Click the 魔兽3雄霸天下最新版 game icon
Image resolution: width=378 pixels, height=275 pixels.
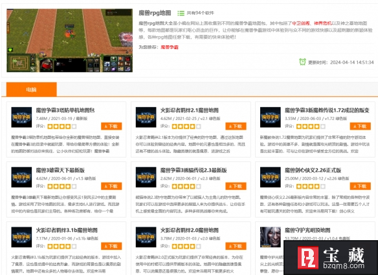pyautogui.click(x=21, y=177)
